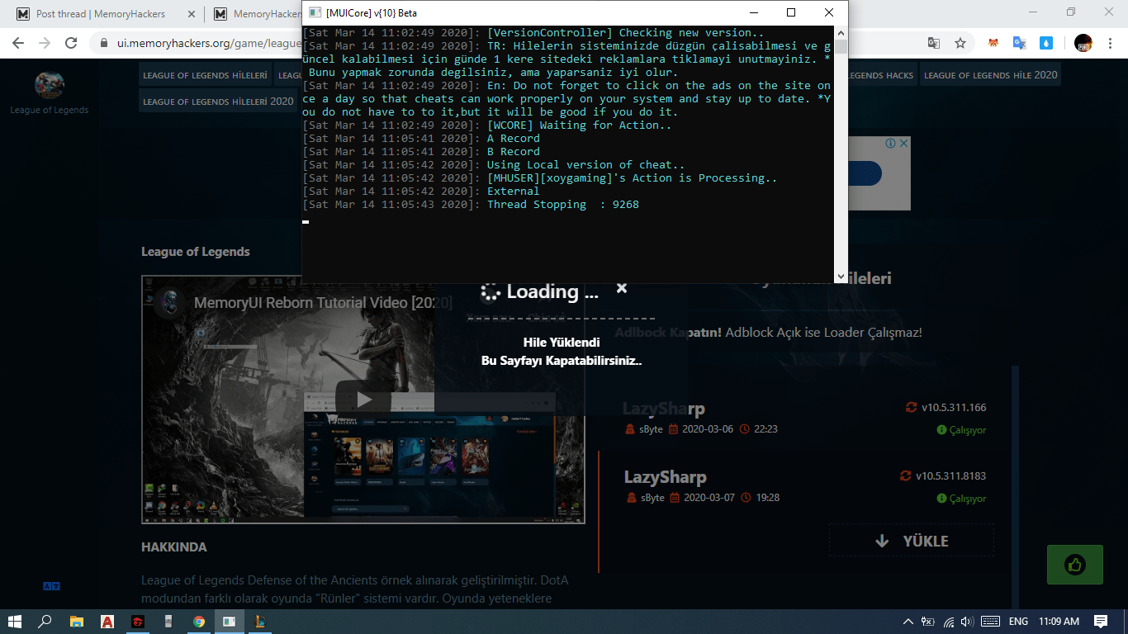Switch the ENG input language indicator
This screenshot has width=1128, height=634.
coord(1019,622)
